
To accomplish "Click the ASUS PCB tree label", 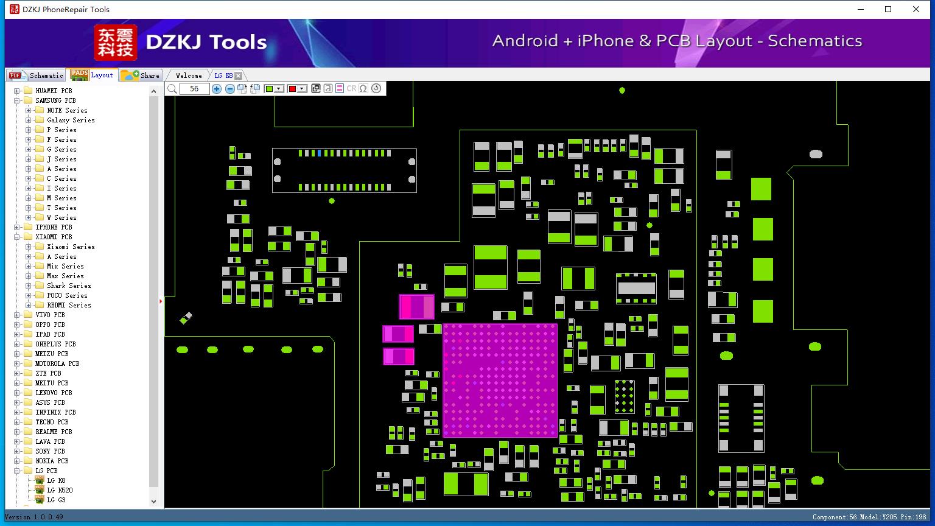I will click(x=50, y=402).
